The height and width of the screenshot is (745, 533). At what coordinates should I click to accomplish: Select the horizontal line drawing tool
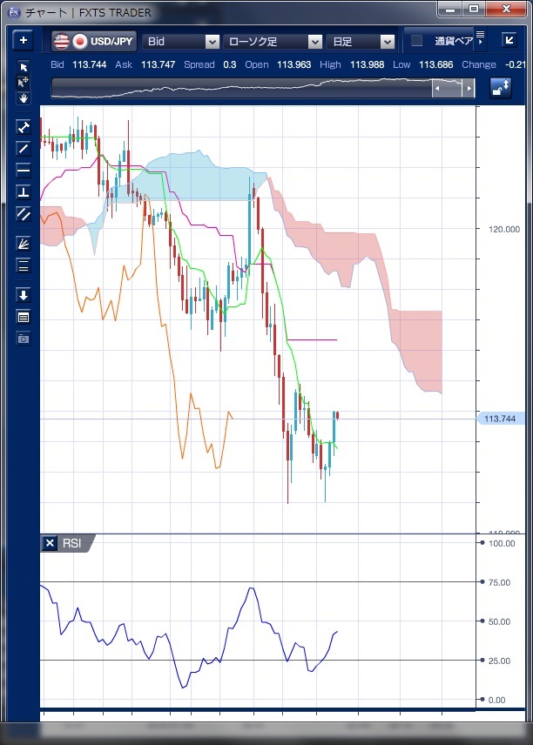(24, 170)
